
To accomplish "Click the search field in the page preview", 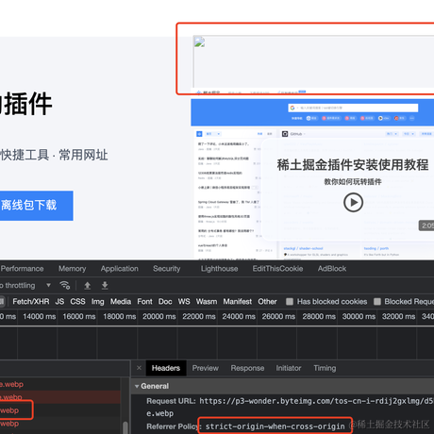I will coord(353,108).
